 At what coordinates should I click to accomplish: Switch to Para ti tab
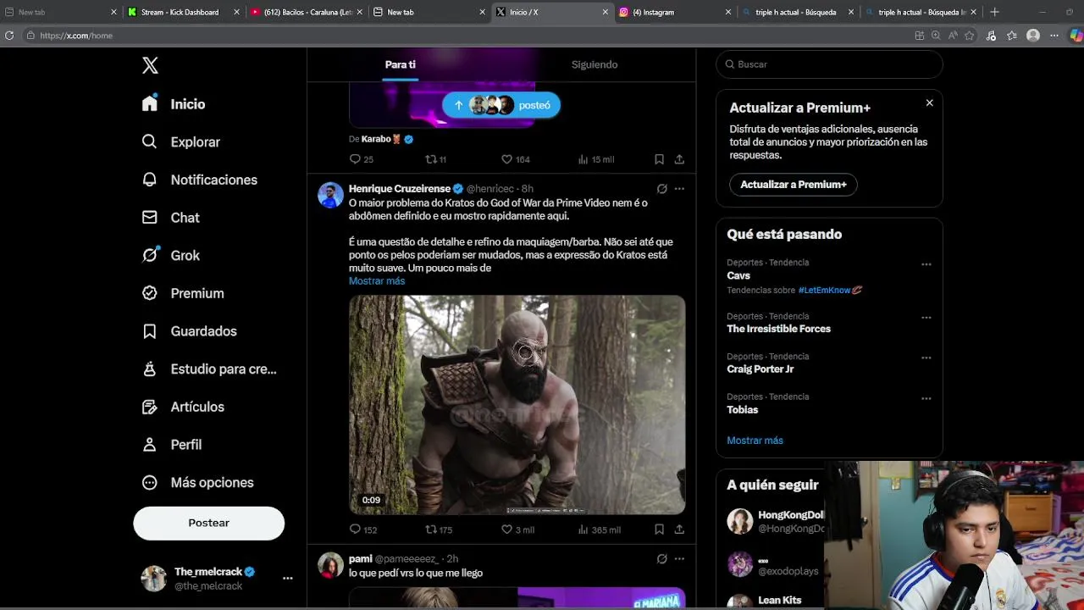coord(400,64)
